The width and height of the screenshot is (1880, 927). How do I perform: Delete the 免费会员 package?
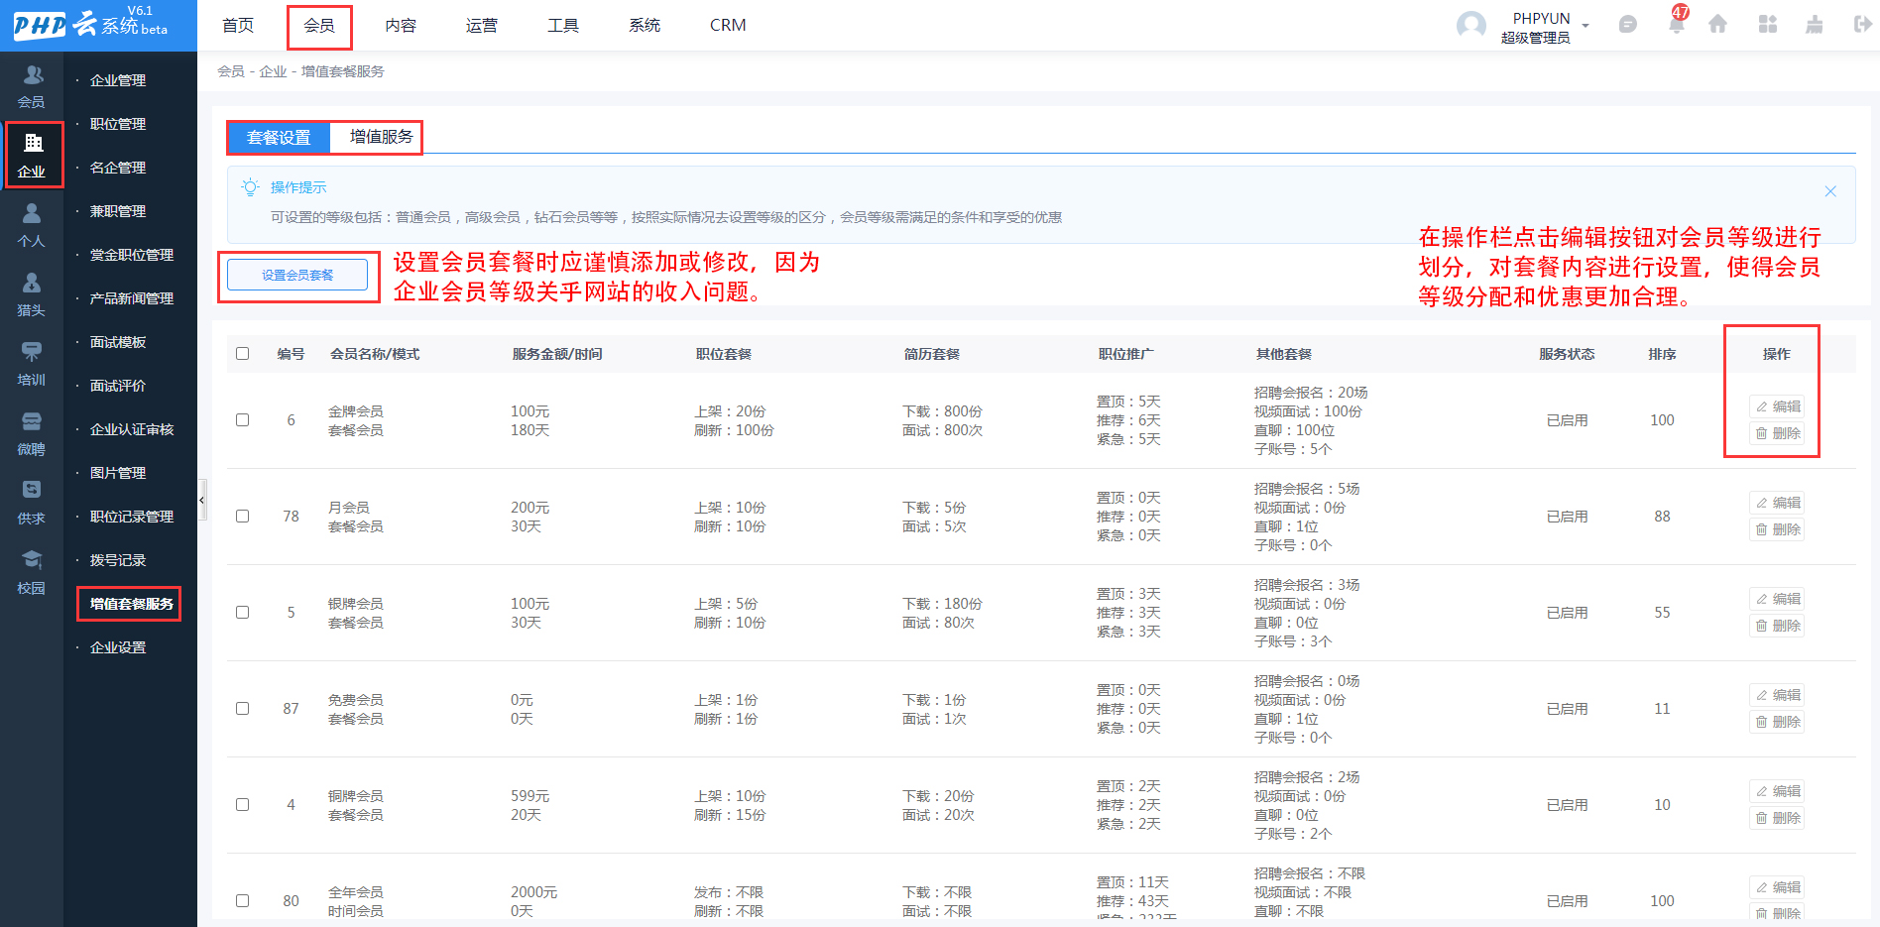tap(1778, 722)
